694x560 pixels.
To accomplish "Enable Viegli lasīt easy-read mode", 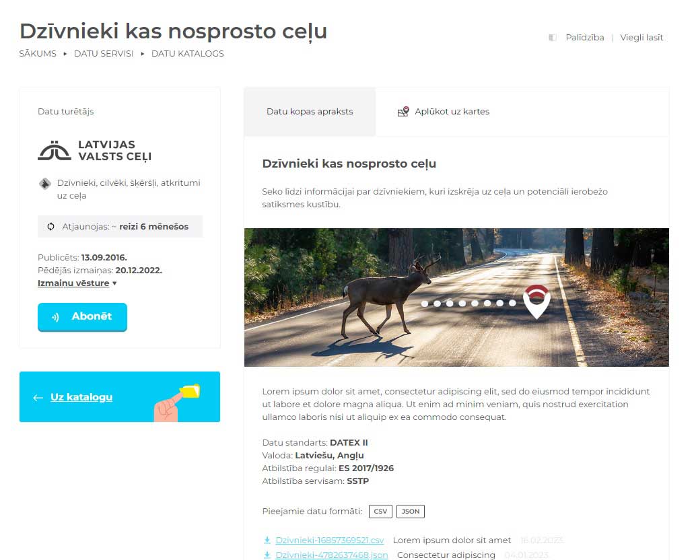I will point(641,38).
